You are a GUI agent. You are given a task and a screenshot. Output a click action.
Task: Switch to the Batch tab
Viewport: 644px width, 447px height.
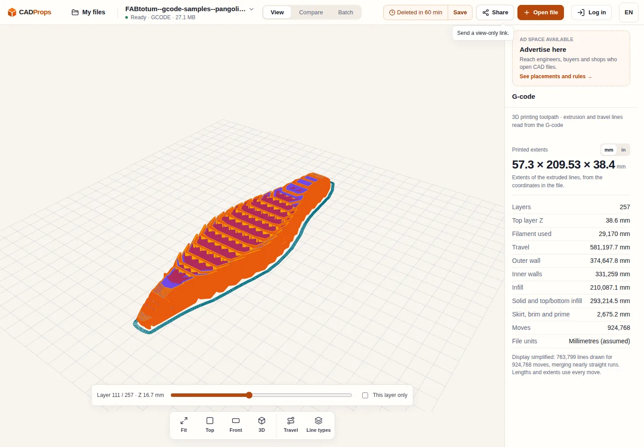coord(346,13)
